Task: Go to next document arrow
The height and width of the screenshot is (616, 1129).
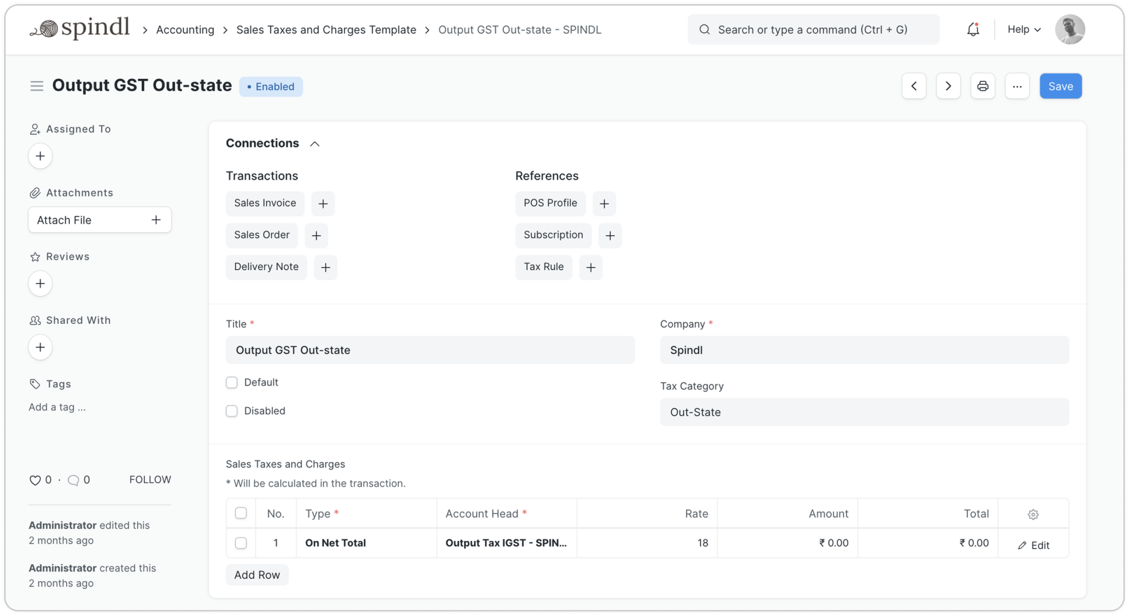Action: [948, 86]
